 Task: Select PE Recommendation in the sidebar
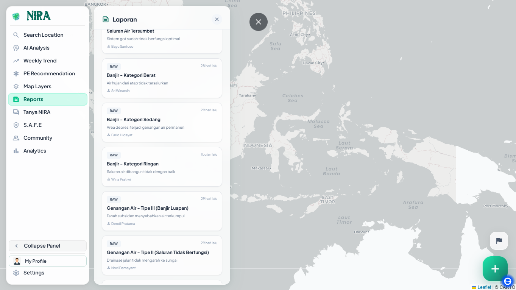(x=48, y=73)
